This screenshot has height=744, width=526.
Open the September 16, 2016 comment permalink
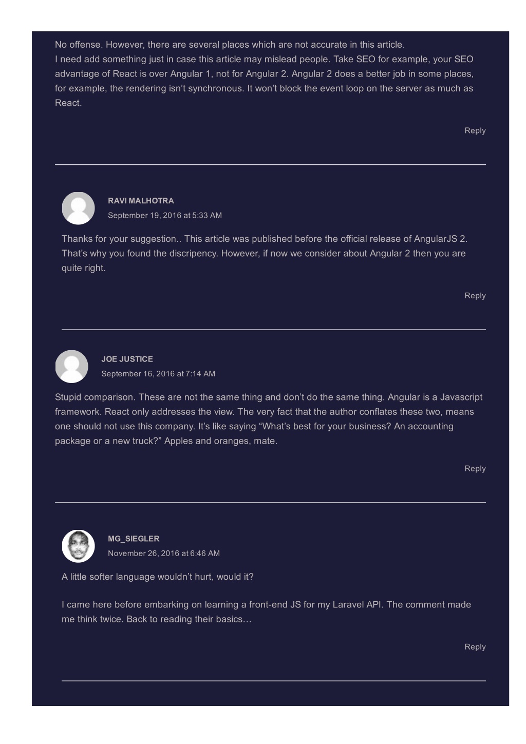pyautogui.click(x=158, y=373)
